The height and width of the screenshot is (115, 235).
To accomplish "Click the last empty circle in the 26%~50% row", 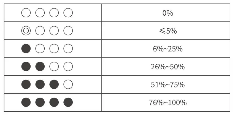I will tap(68, 67).
